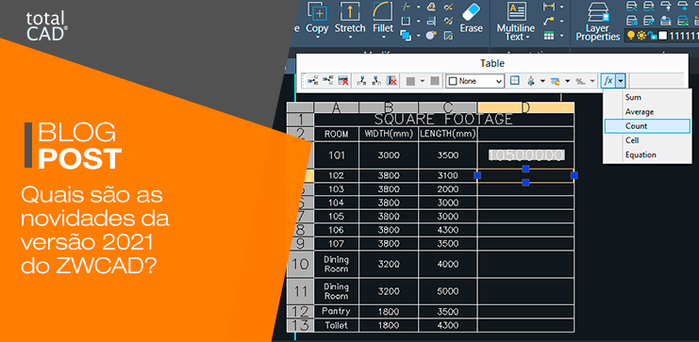Toggle layer freeze sun icon

pyautogui.click(x=641, y=36)
